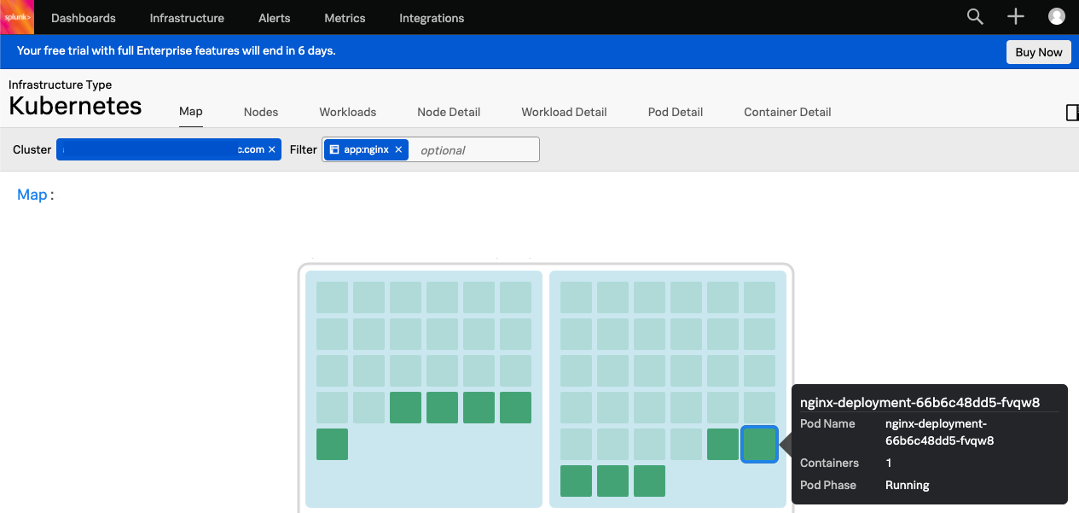Click the Buy Now button

tap(1039, 52)
